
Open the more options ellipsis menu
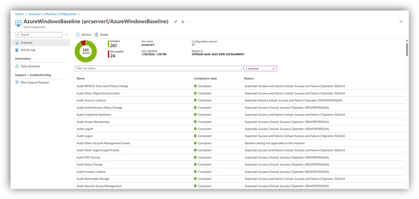click(x=190, y=22)
